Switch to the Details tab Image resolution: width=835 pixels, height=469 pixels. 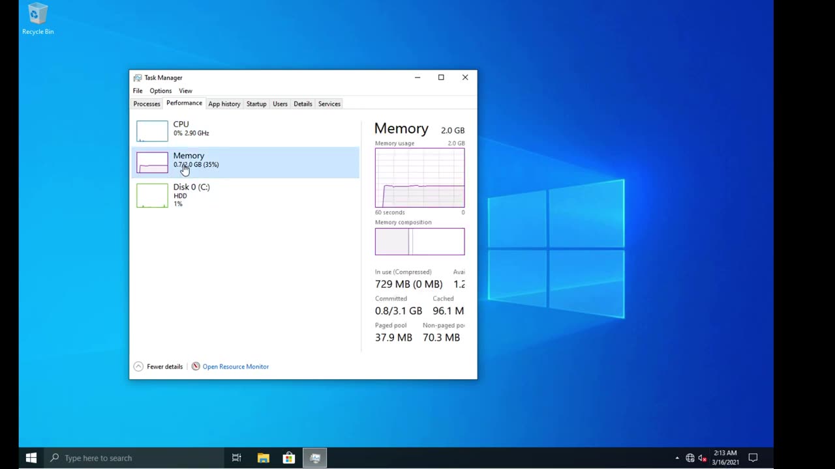303,104
